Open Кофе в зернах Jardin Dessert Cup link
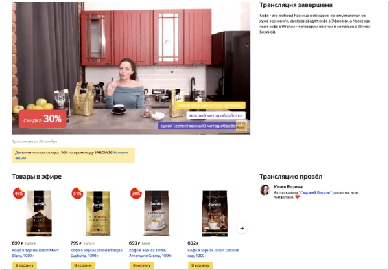 click(213, 253)
